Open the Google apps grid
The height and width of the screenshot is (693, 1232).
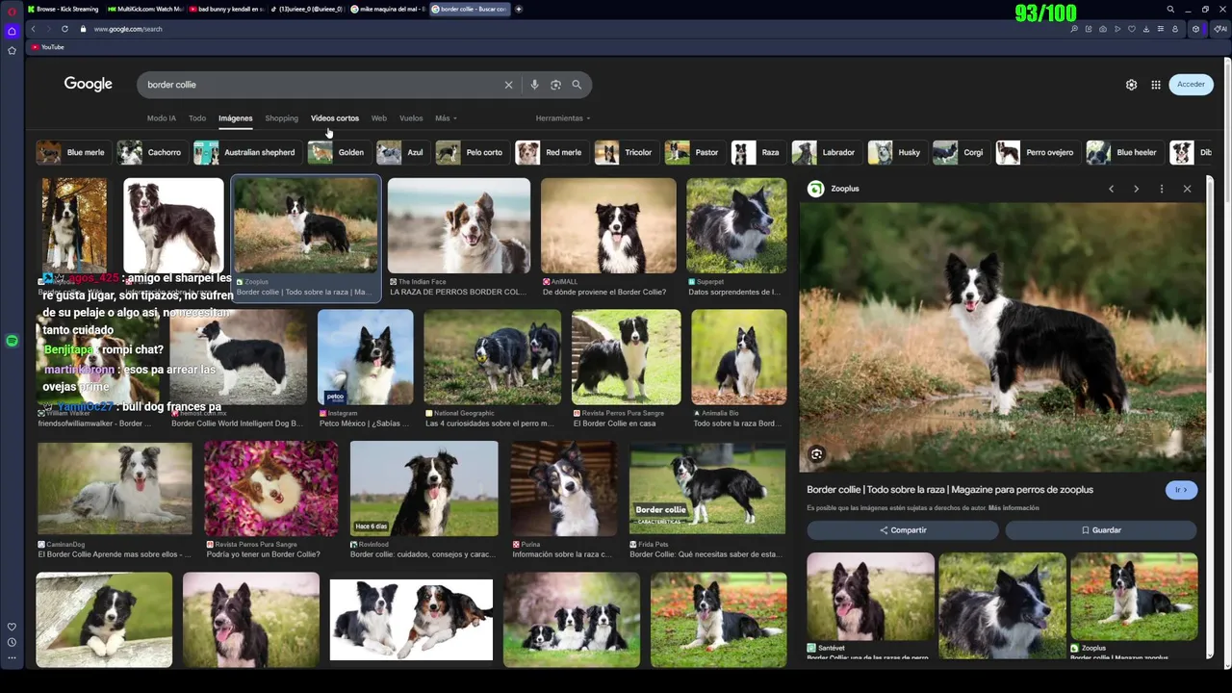pos(1156,85)
